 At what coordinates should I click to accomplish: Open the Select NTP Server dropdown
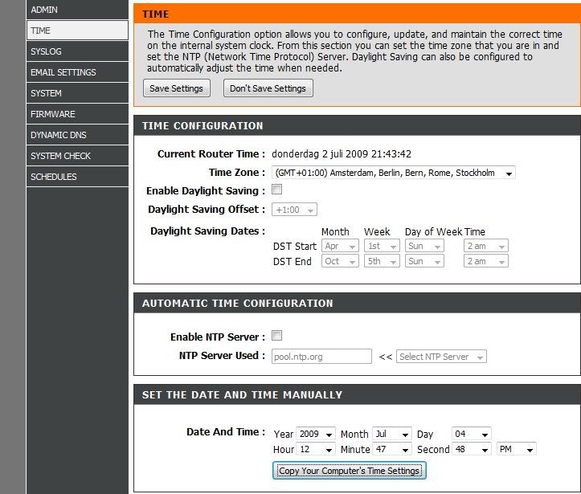[441, 357]
